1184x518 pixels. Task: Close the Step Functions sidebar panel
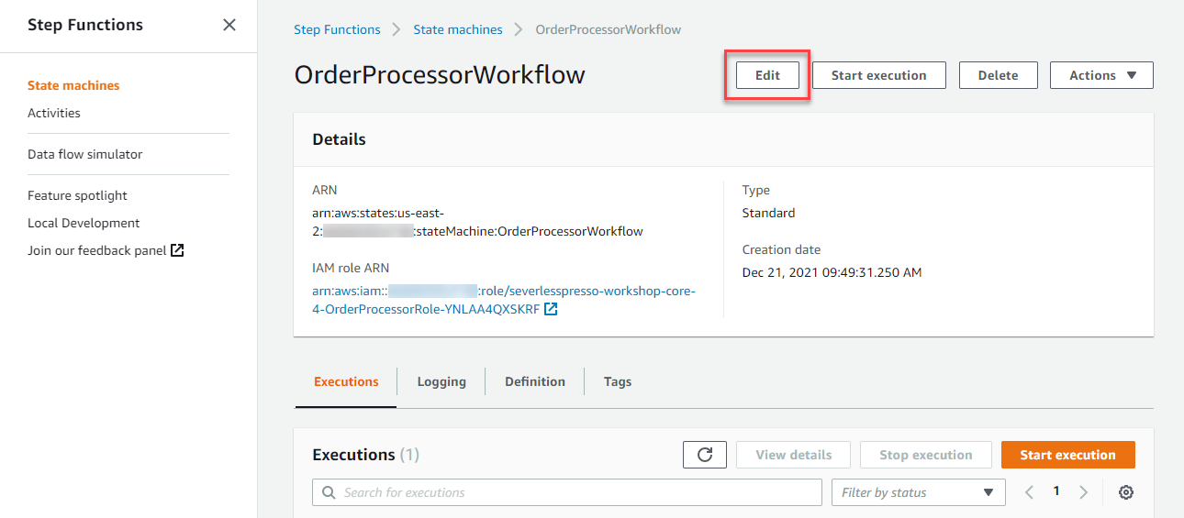click(229, 25)
